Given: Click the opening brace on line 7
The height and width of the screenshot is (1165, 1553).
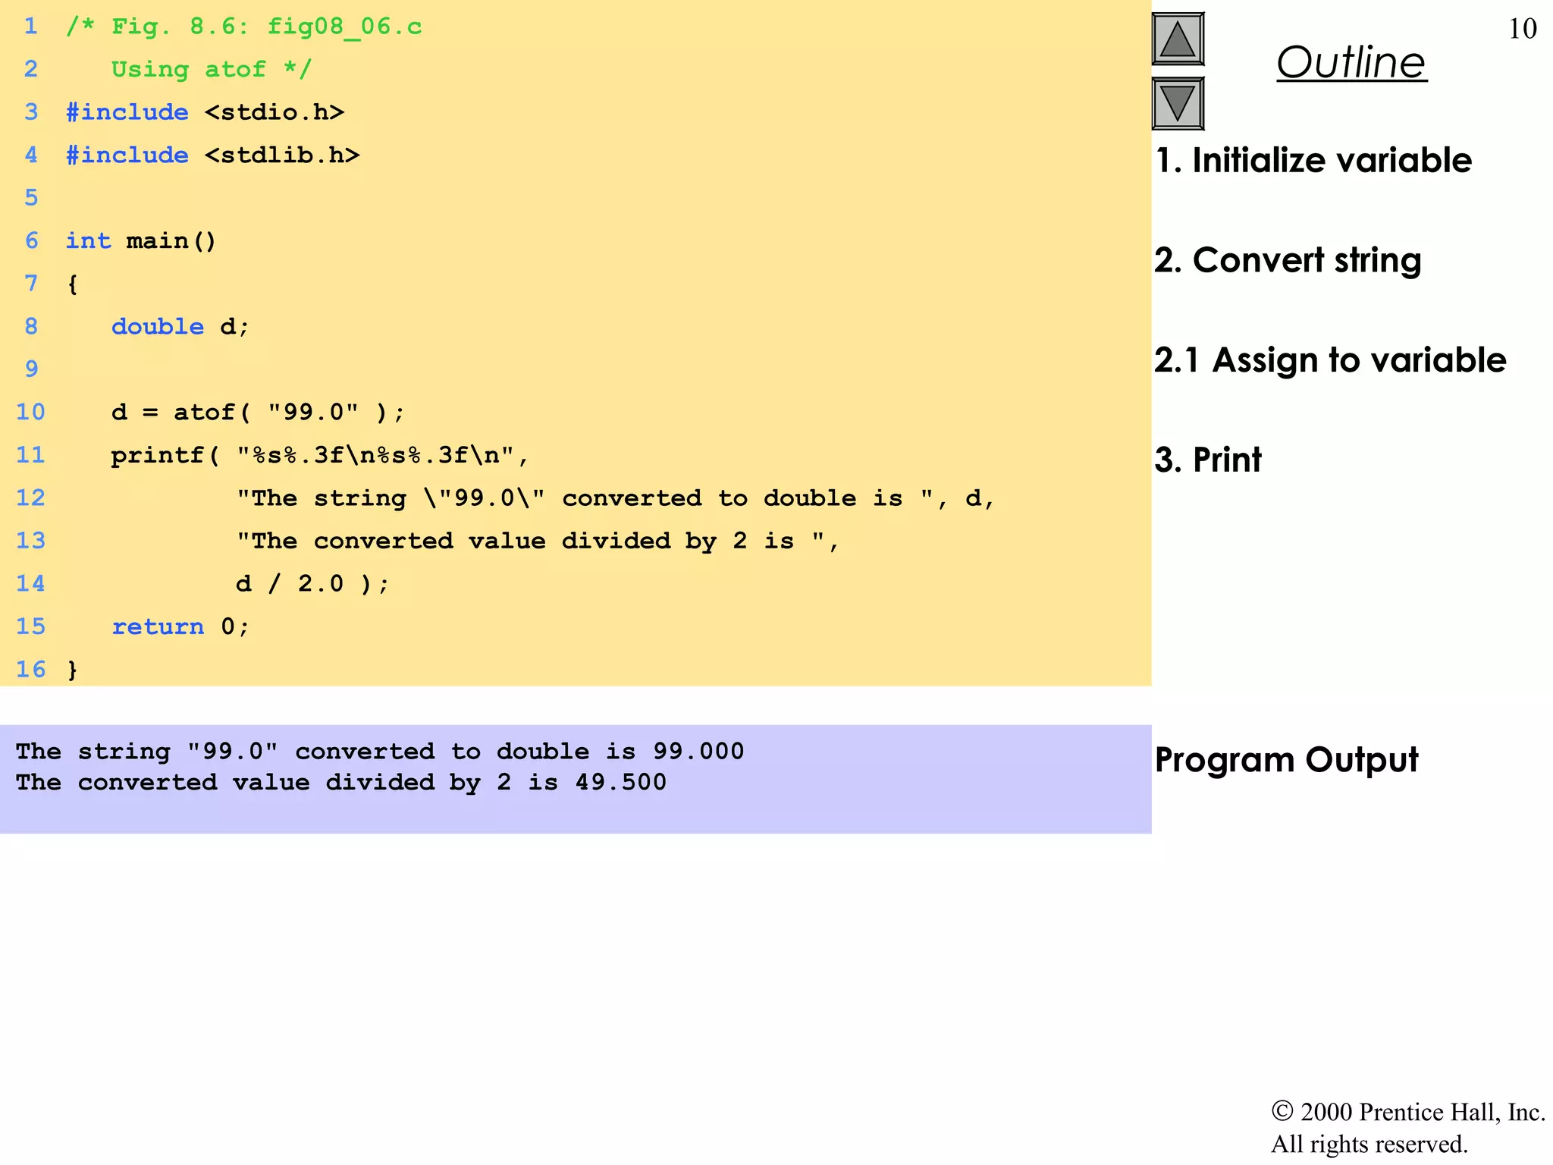Looking at the screenshot, I should coord(72,284).
